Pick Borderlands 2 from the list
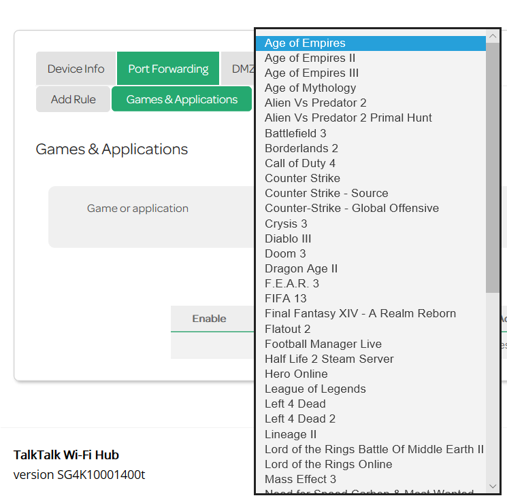The width and height of the screenshot is (507, 498). click(371, 149)
